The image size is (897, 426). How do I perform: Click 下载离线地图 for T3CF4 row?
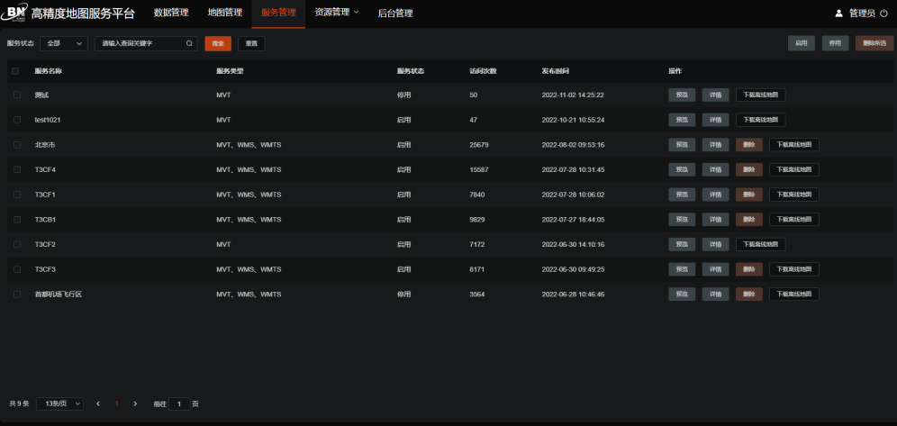[x=793, y=169]
